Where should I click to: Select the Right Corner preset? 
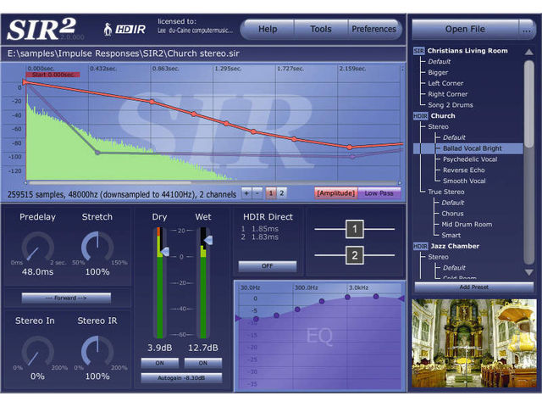coord(448,94)
